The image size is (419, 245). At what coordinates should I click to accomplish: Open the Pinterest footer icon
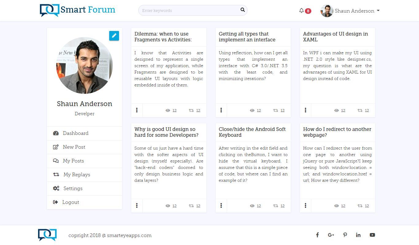click(345, 235)
